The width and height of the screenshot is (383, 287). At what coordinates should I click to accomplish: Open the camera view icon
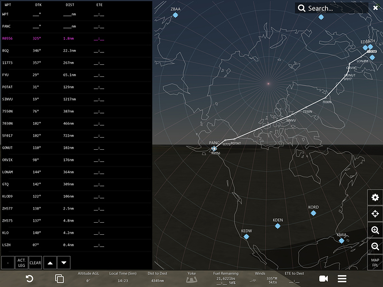(x=323, y=278)
